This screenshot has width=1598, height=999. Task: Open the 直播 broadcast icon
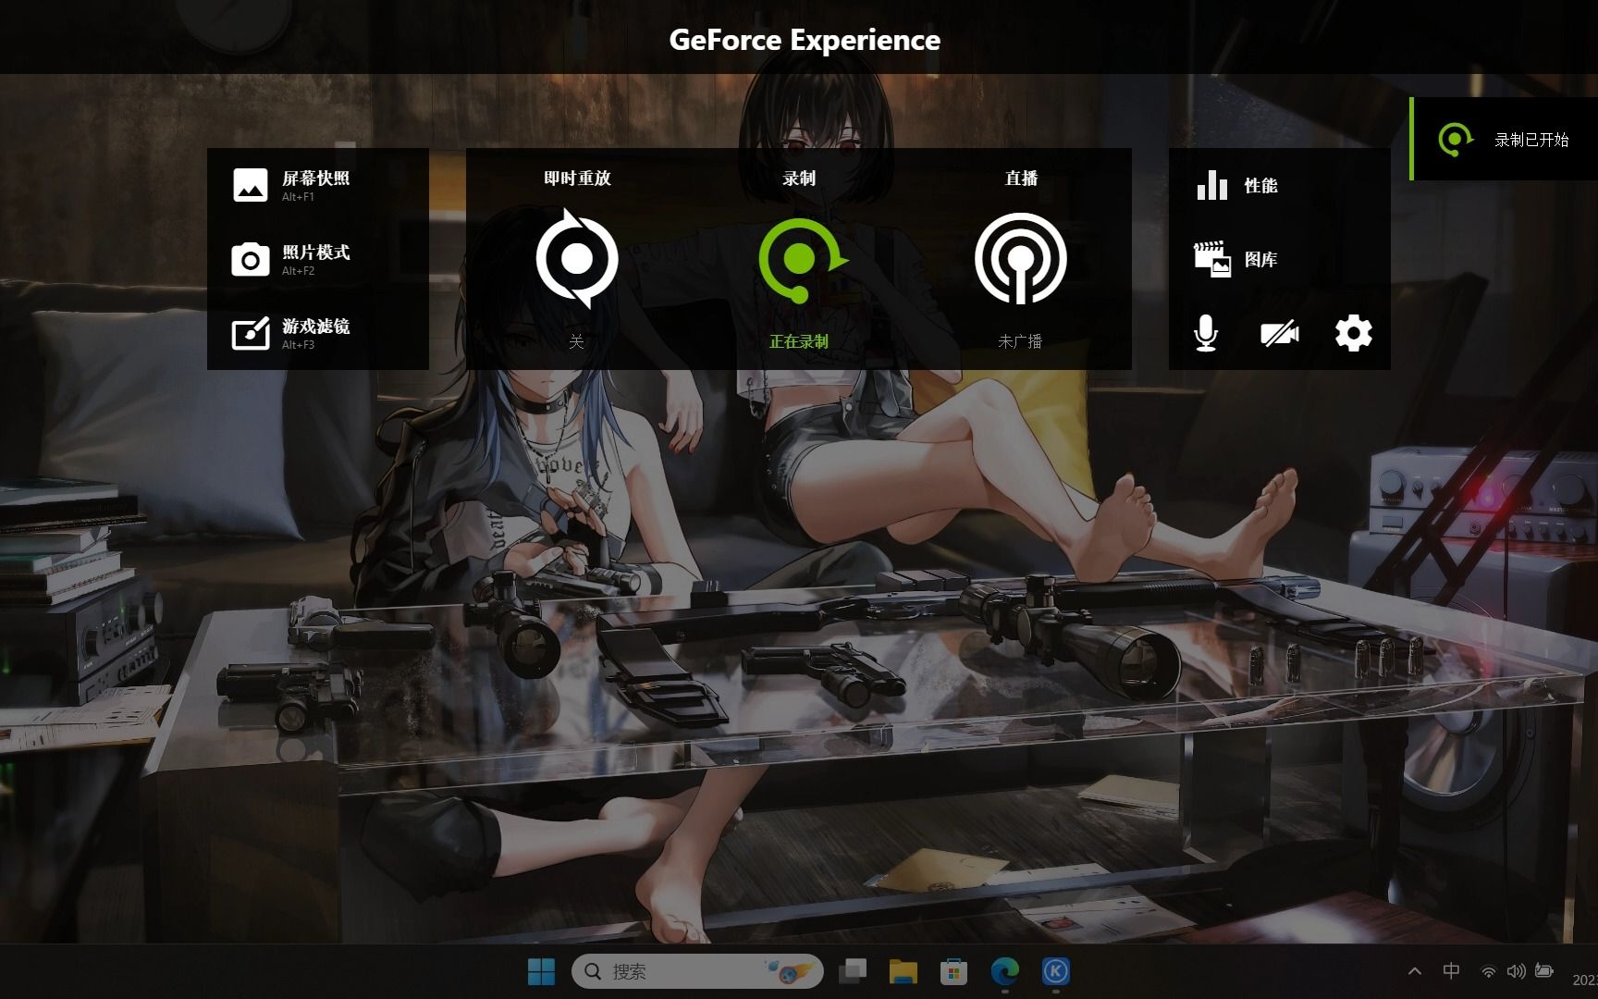1021,259
